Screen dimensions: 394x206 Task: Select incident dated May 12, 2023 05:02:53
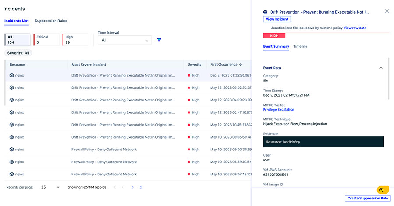[x=128, y=87]
